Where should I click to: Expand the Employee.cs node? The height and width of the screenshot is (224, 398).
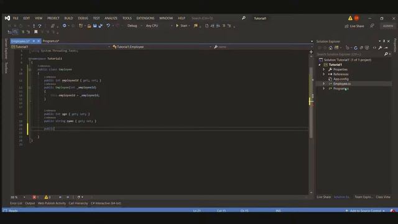point(324,83)
